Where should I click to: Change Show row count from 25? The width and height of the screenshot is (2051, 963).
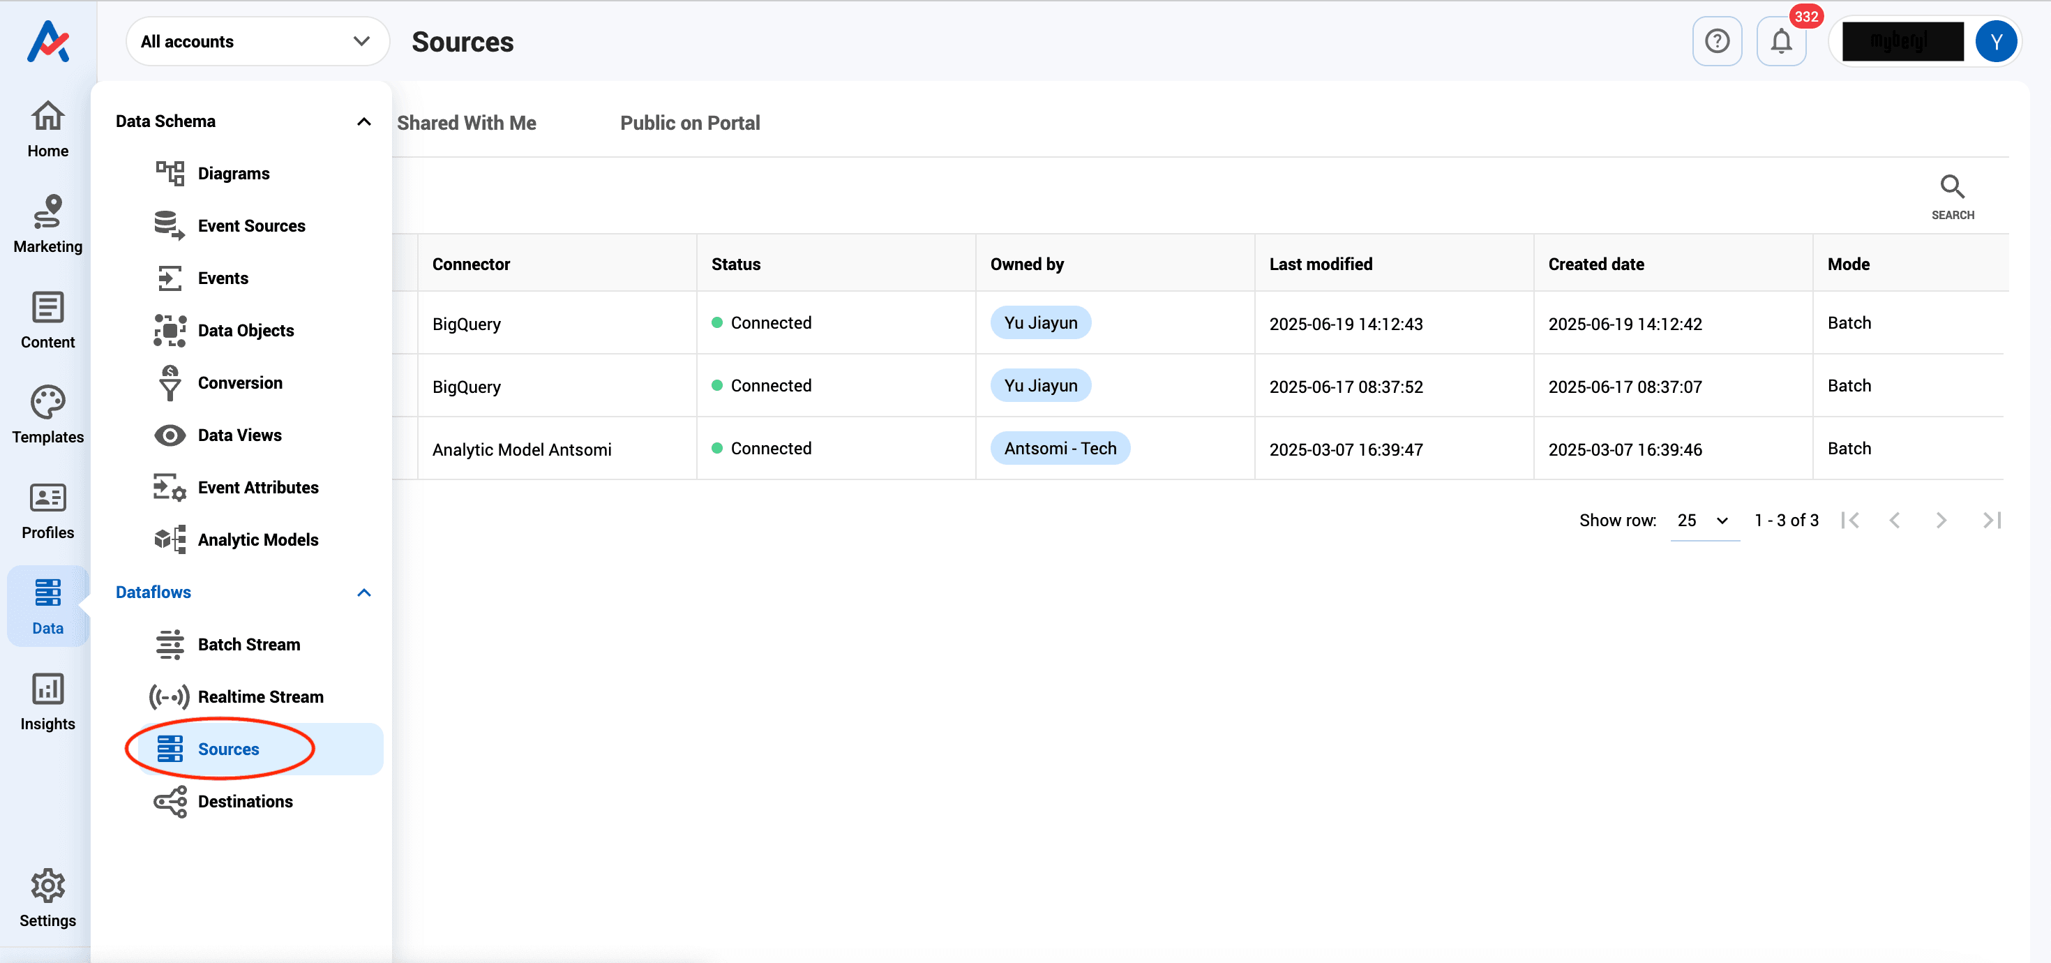[1703, 520]
